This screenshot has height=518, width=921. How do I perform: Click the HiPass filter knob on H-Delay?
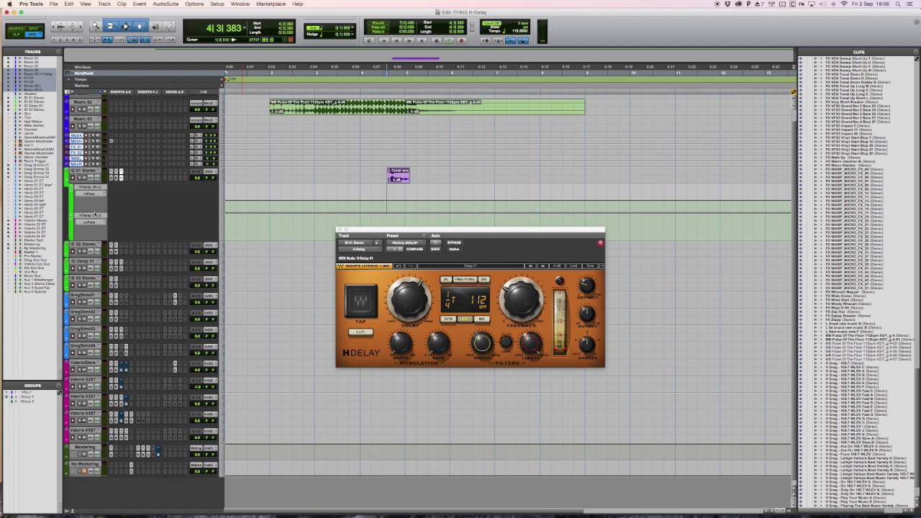coord(482,342)
